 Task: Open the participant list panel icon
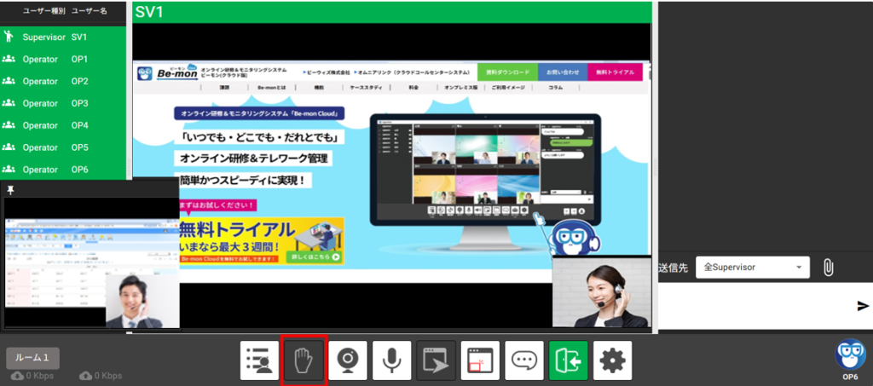(x=260, y=360)
